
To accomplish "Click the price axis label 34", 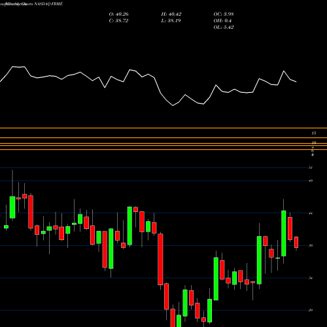I will point(311,278).
